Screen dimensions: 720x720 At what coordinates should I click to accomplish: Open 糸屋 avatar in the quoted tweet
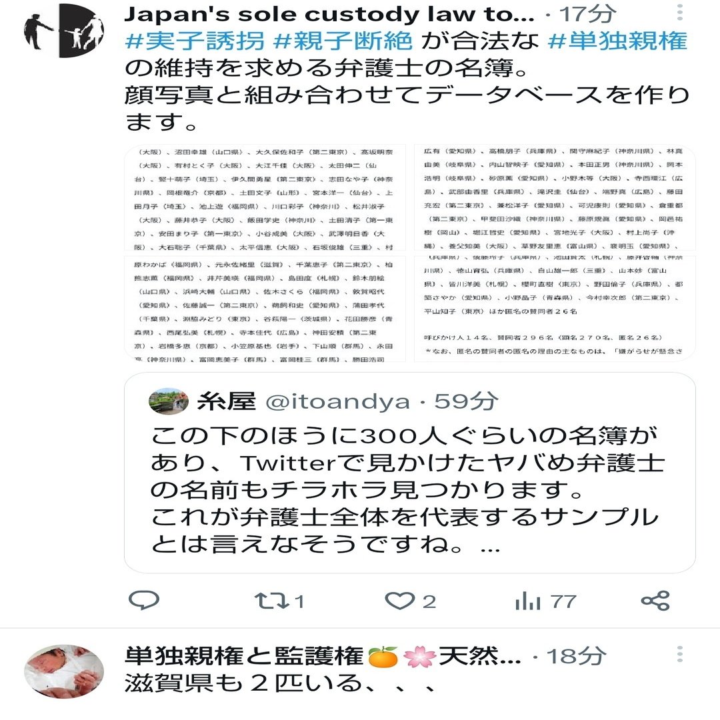tap(169, 401)
